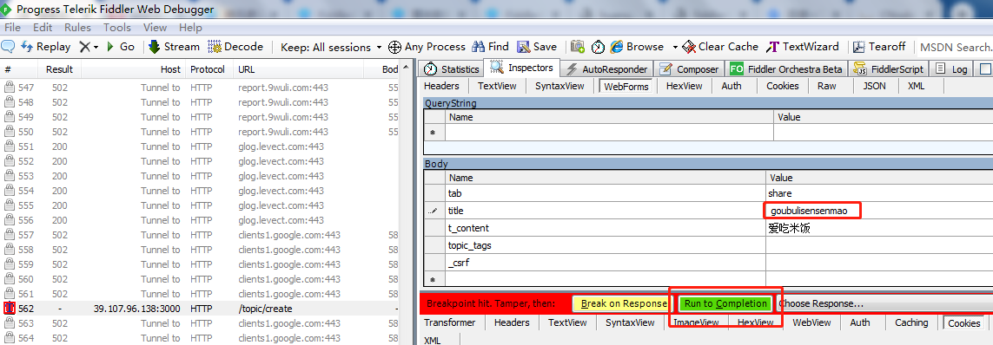This screenshot has width=993, height=345.
Task: Select request Headers inspector tab
Action: [x=441, y=86]
